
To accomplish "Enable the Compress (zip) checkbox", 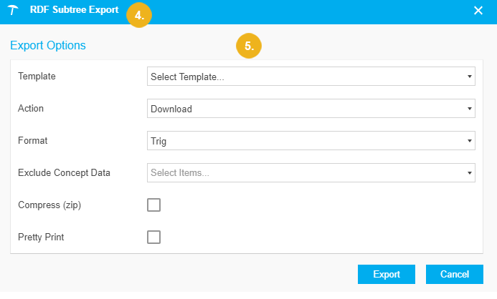I will [x=153, y=205].
